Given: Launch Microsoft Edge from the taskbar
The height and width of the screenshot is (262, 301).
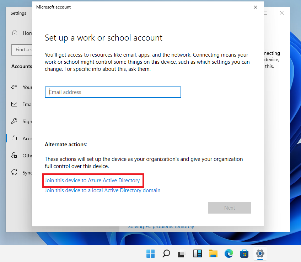Looking at the screenshot, I should (x=229, y=254).
